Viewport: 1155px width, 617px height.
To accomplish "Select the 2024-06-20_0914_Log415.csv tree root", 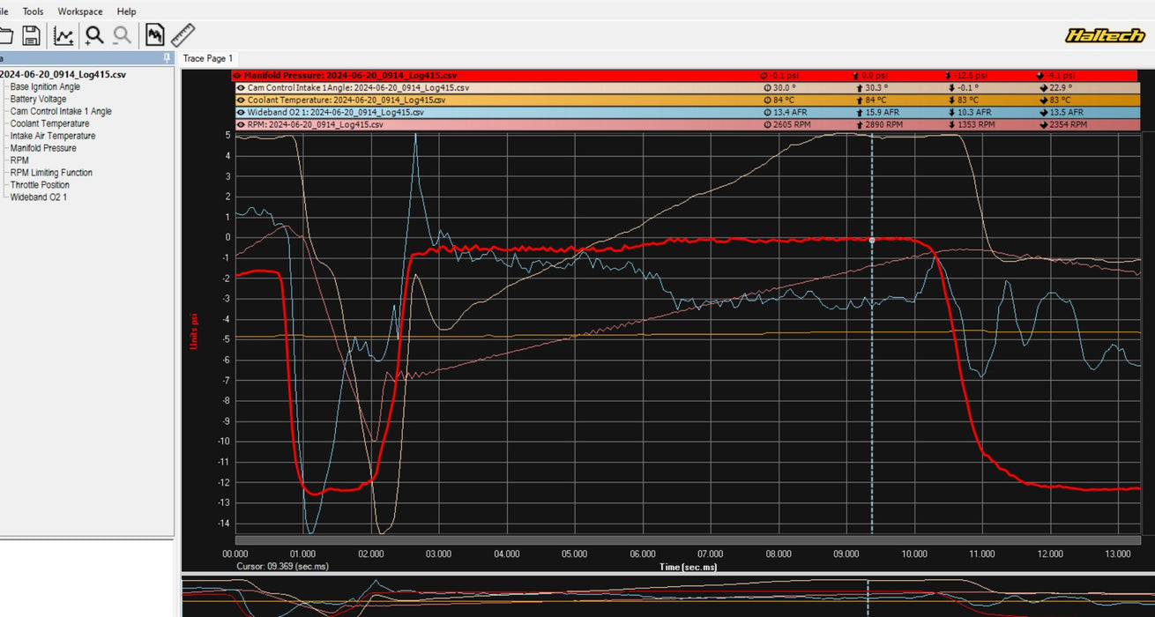I will click(x=63, y=75).
